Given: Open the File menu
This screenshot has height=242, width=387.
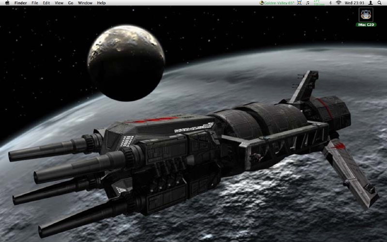Looking at the screenshot, I should [x=35, y=3].
